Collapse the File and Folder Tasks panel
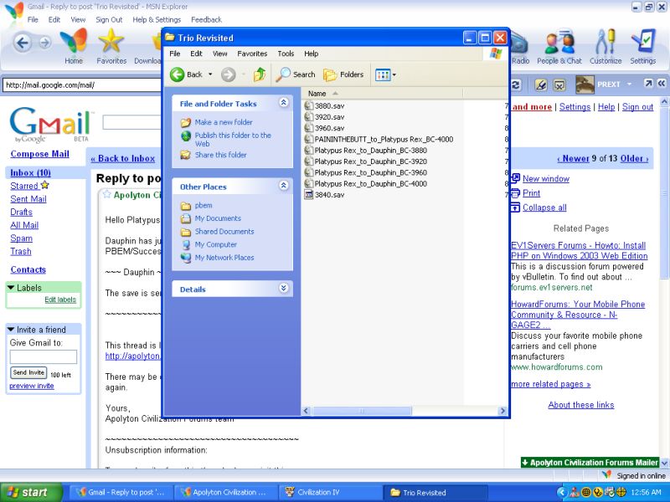This screenshot has width=670, height=502. [x=283, y=102]
